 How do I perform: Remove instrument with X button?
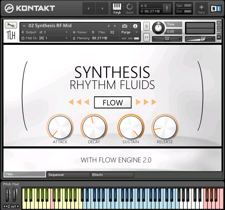pyautogui.click(x=219, y=23)
